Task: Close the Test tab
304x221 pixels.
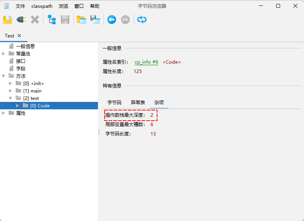Action: pos(19,36)
